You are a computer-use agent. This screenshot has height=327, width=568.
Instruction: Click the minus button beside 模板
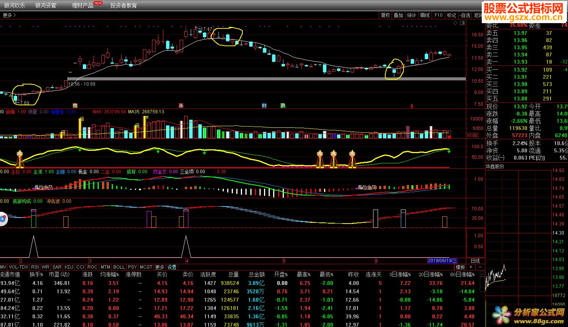pyautogui.click(x=480, y=267)
